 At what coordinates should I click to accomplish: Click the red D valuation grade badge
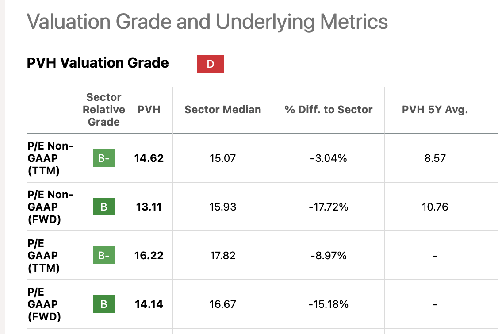click(x=211, y=64)
